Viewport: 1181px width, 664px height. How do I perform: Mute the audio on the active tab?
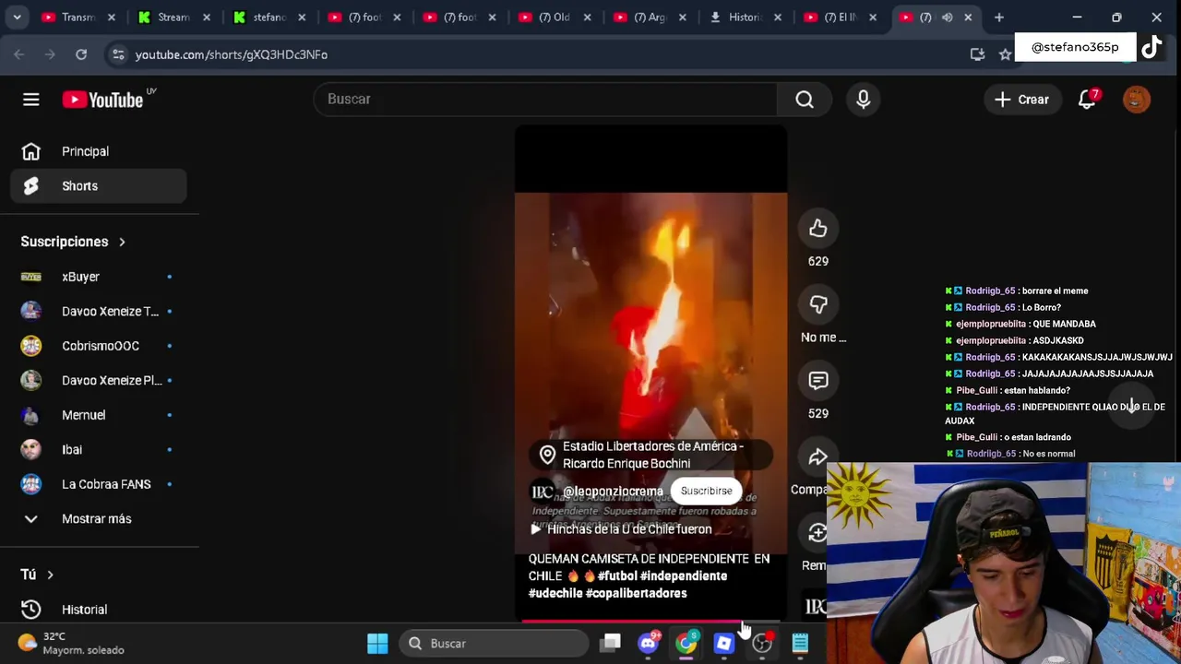click(x=948, y=18)
